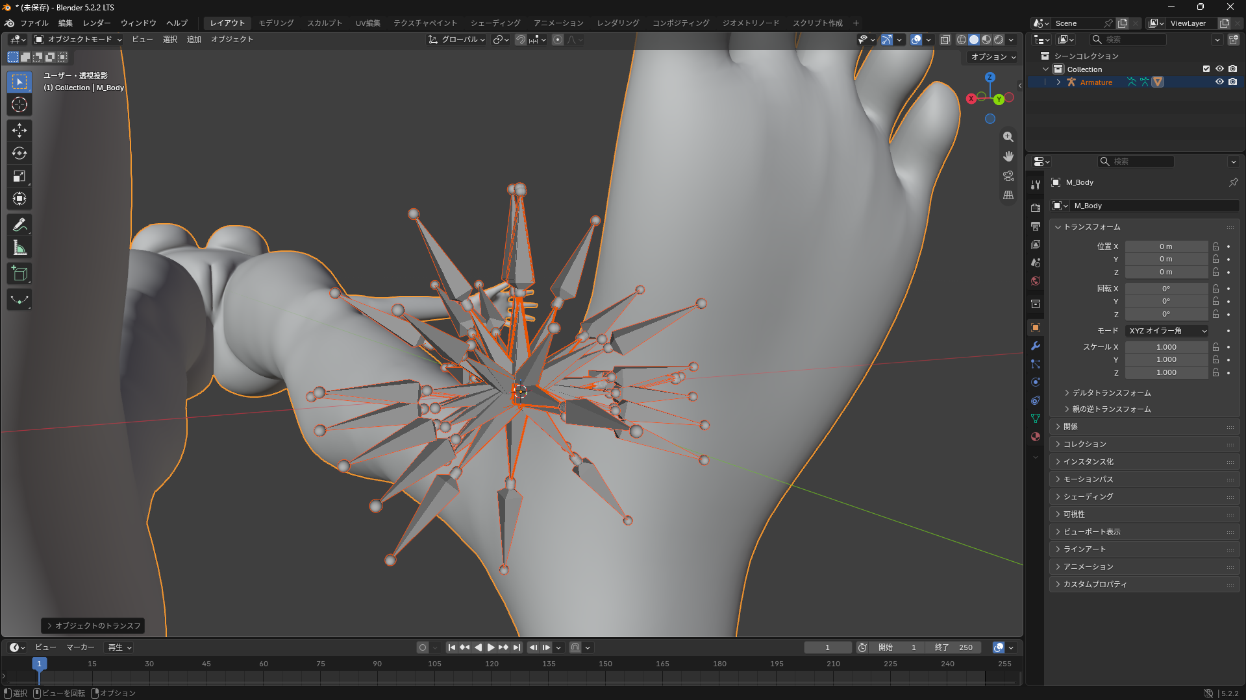Toggle camera view icon in viewport
This screenshot has height=700, width=1246.
pos(1008,176)
